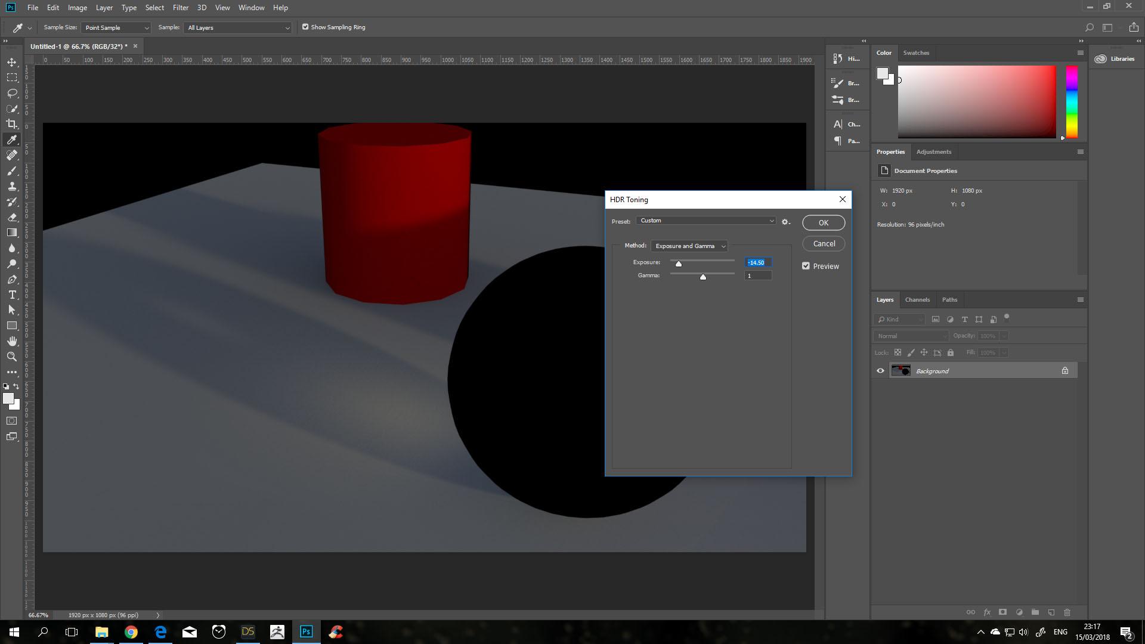Click Cancel in HDR Toning dialog

pyautogui.click(x=823, y=243)
